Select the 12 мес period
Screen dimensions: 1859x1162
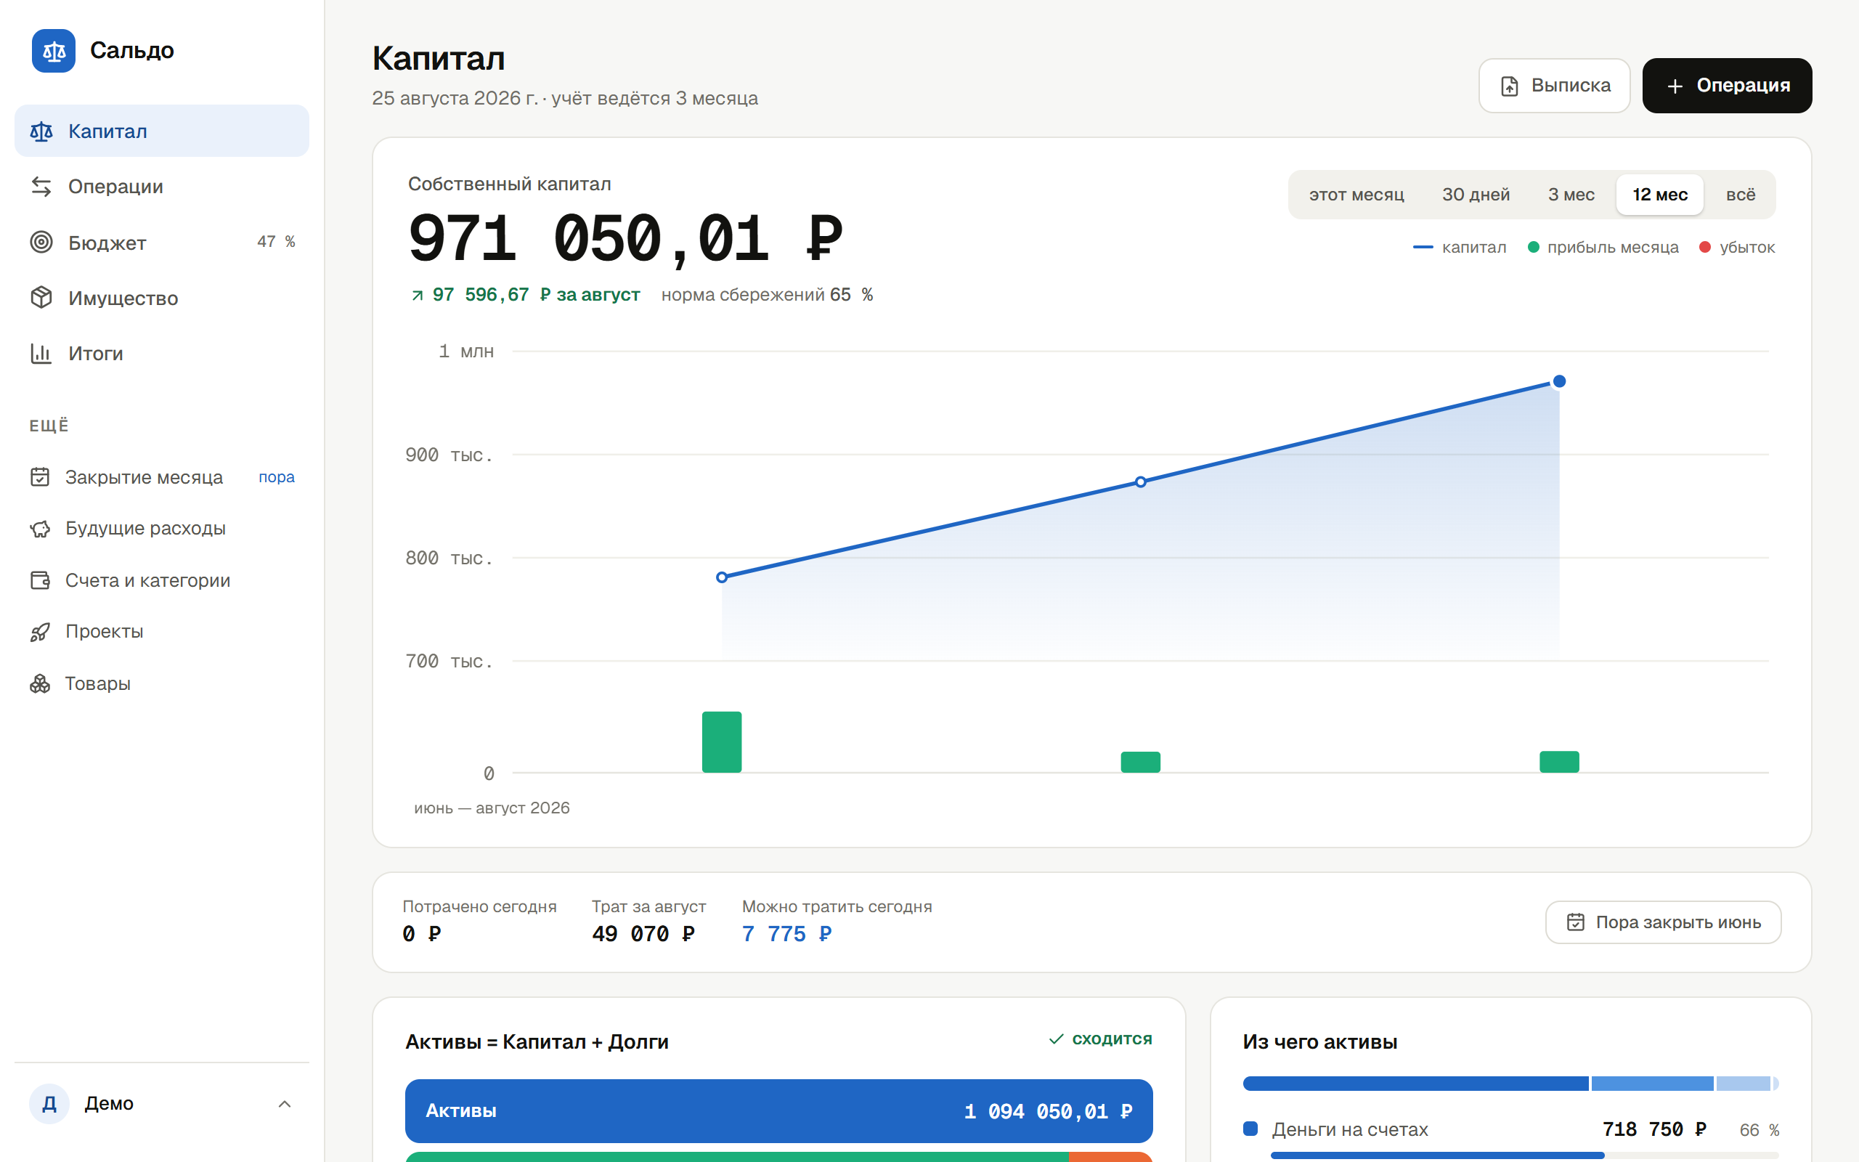click(1660, 195)
